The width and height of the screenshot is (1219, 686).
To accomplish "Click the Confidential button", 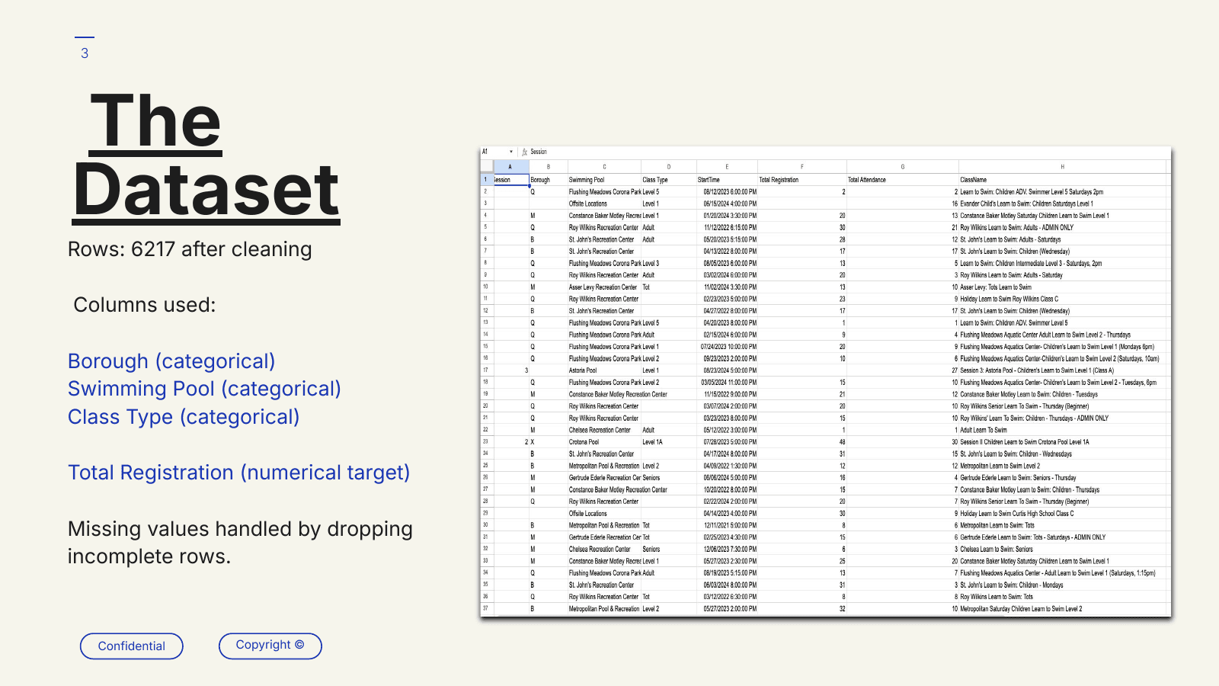I will [132, 646].
